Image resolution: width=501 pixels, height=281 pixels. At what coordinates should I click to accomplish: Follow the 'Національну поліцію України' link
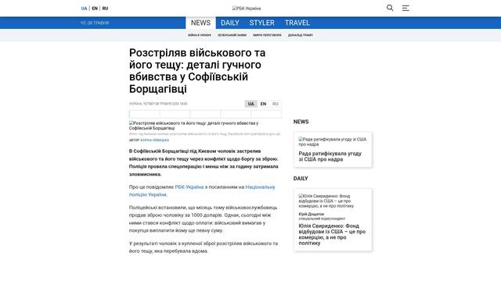(x=202, y=190)
